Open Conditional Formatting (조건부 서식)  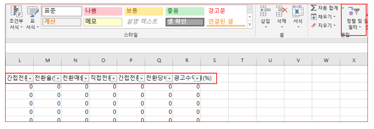click(x=16, y=17)
